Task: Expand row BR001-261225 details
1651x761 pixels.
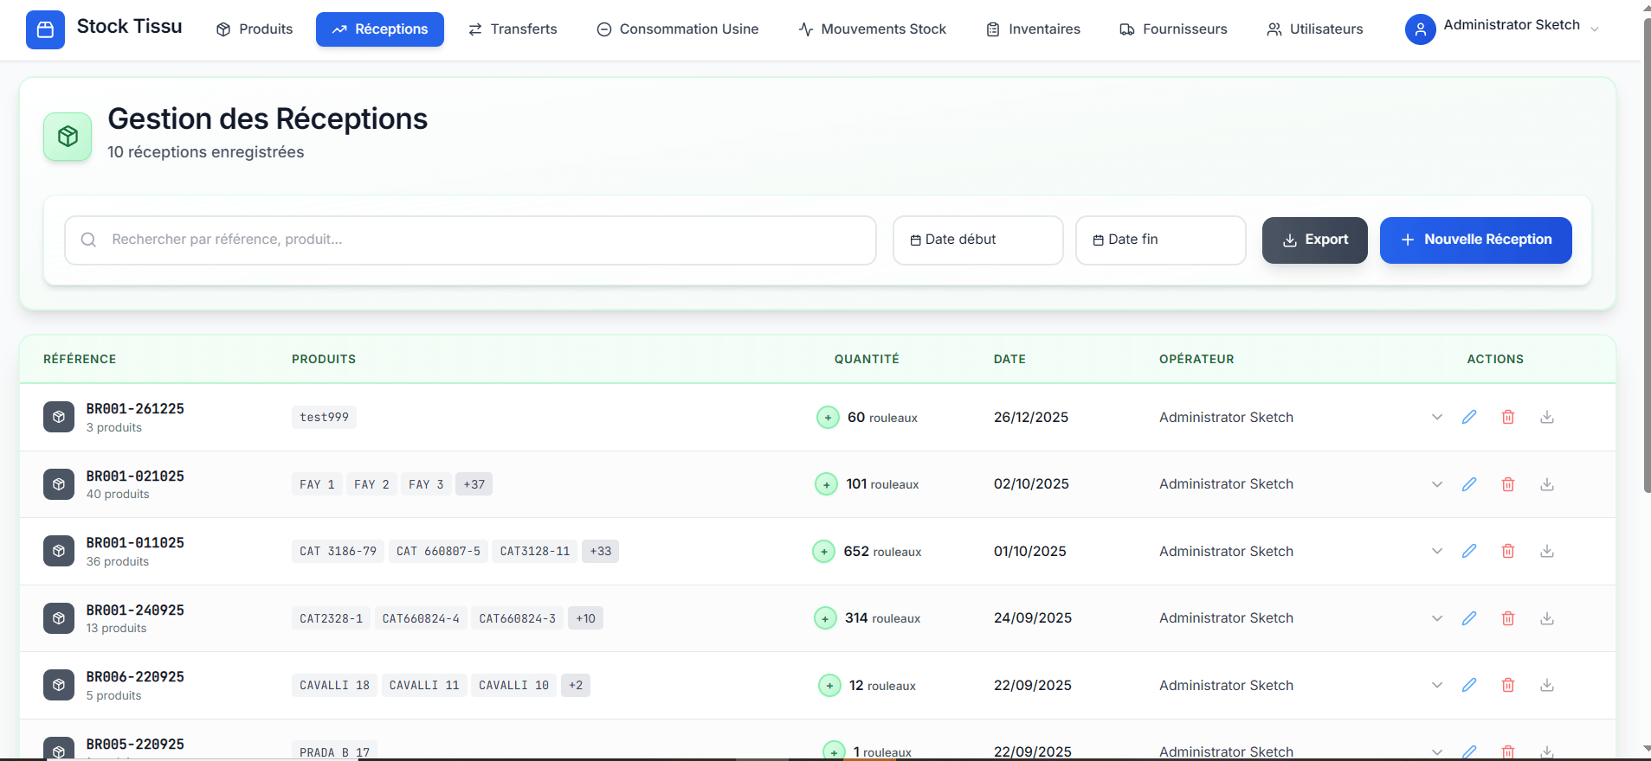Action: pyautogui.click(x=1437, y=417)
